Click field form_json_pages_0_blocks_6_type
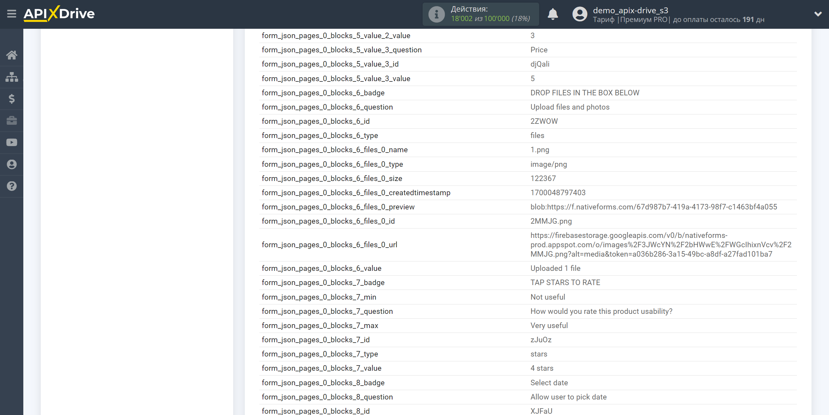 [320, 135]
